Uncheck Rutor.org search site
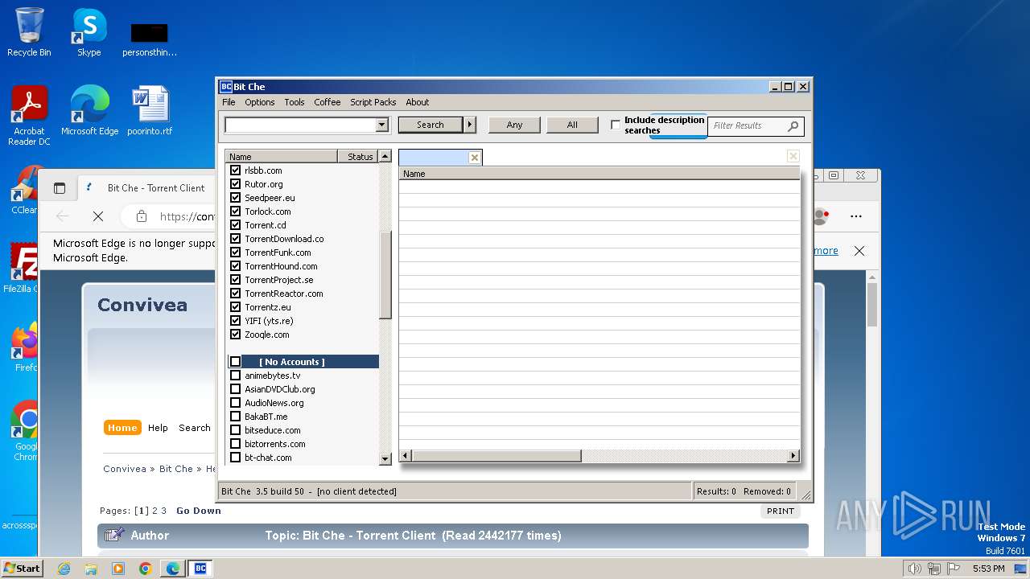This screenshot has width=1030, height=579. pos(236,184)
